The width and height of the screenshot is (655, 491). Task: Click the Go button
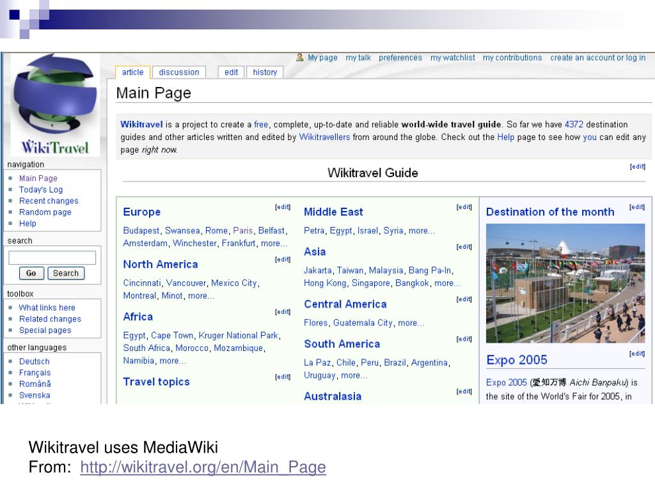pos(31,273)
